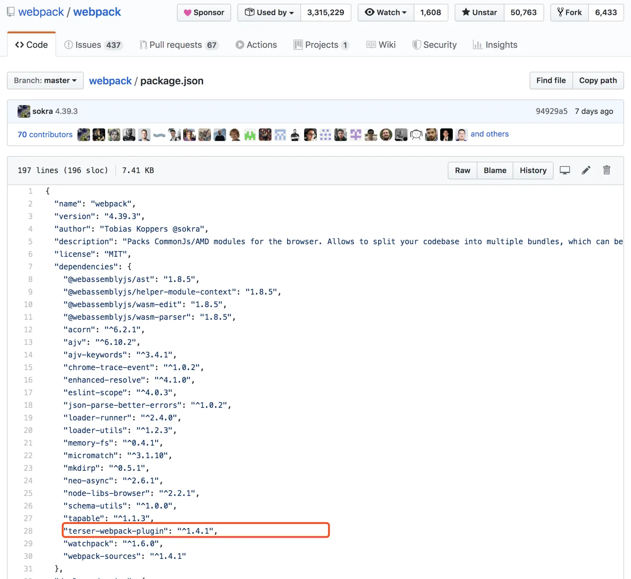Open the 50,763 stargazers count
631x579 pixels.
524,12
